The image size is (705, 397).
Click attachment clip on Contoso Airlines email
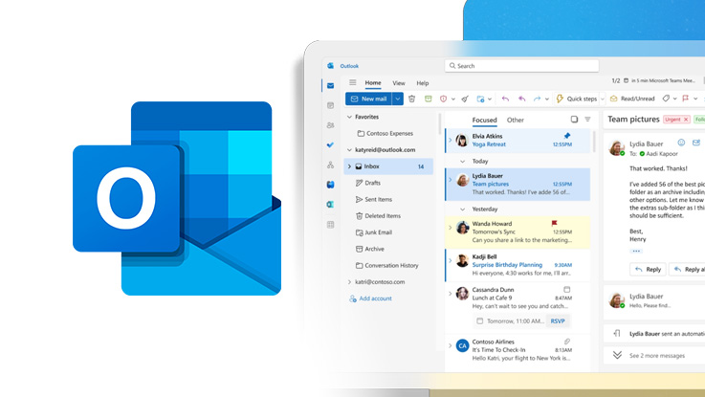click(x=567, y=342)
